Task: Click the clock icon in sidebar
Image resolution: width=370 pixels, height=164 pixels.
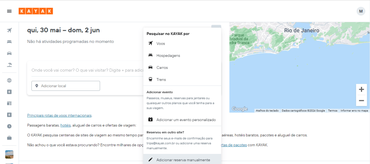Action: 9,127
